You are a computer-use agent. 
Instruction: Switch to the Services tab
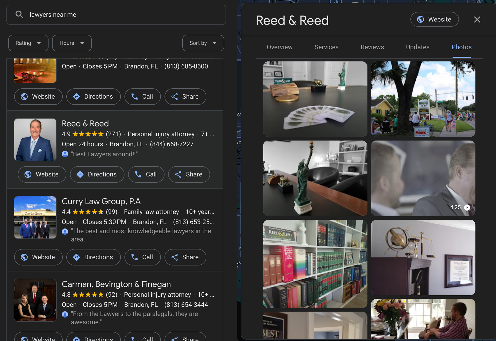pos(327,47)
